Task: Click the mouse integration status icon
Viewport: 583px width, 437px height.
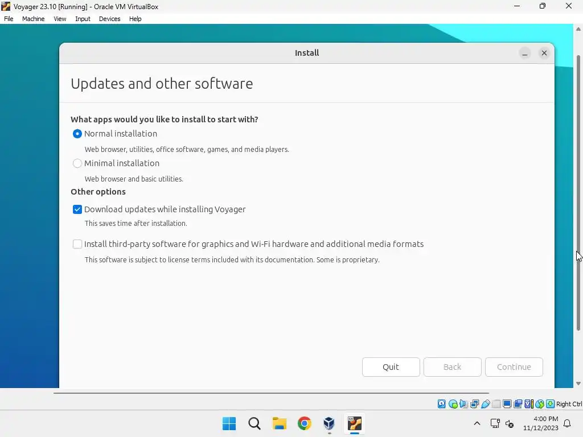Action: (540, 404)
